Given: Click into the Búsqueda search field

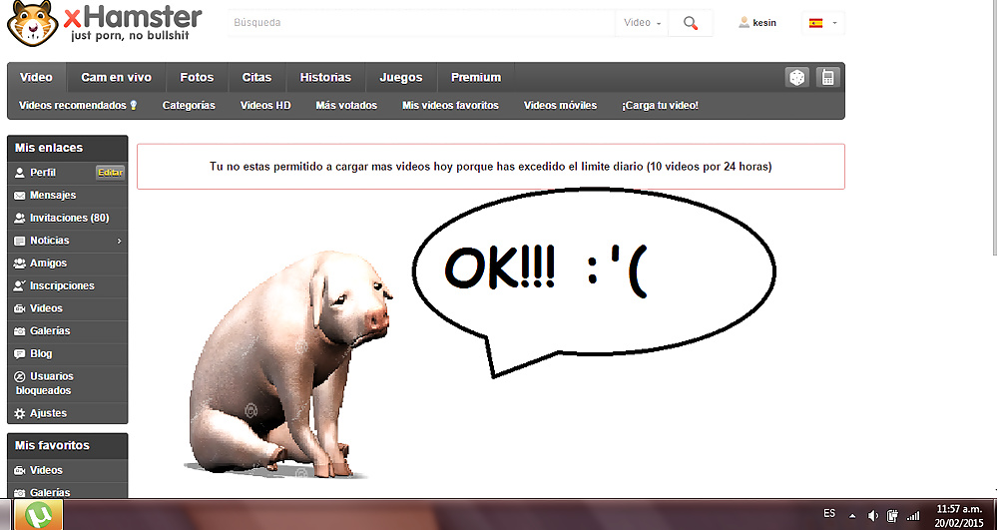Looking at the screenshot, I should (419, 23).
